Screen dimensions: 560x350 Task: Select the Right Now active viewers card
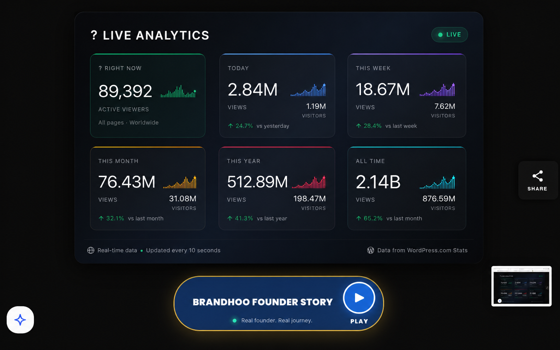point(148,96)
